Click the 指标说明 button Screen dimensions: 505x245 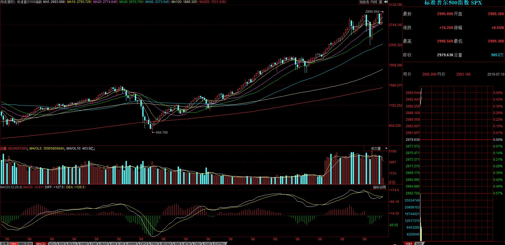coord(379,187)
